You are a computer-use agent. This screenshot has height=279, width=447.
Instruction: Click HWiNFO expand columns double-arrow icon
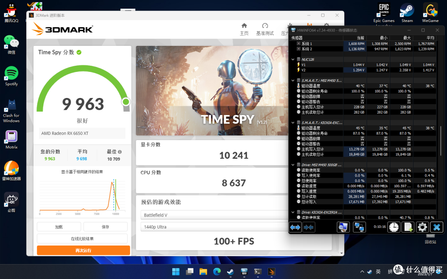[295, 227]
